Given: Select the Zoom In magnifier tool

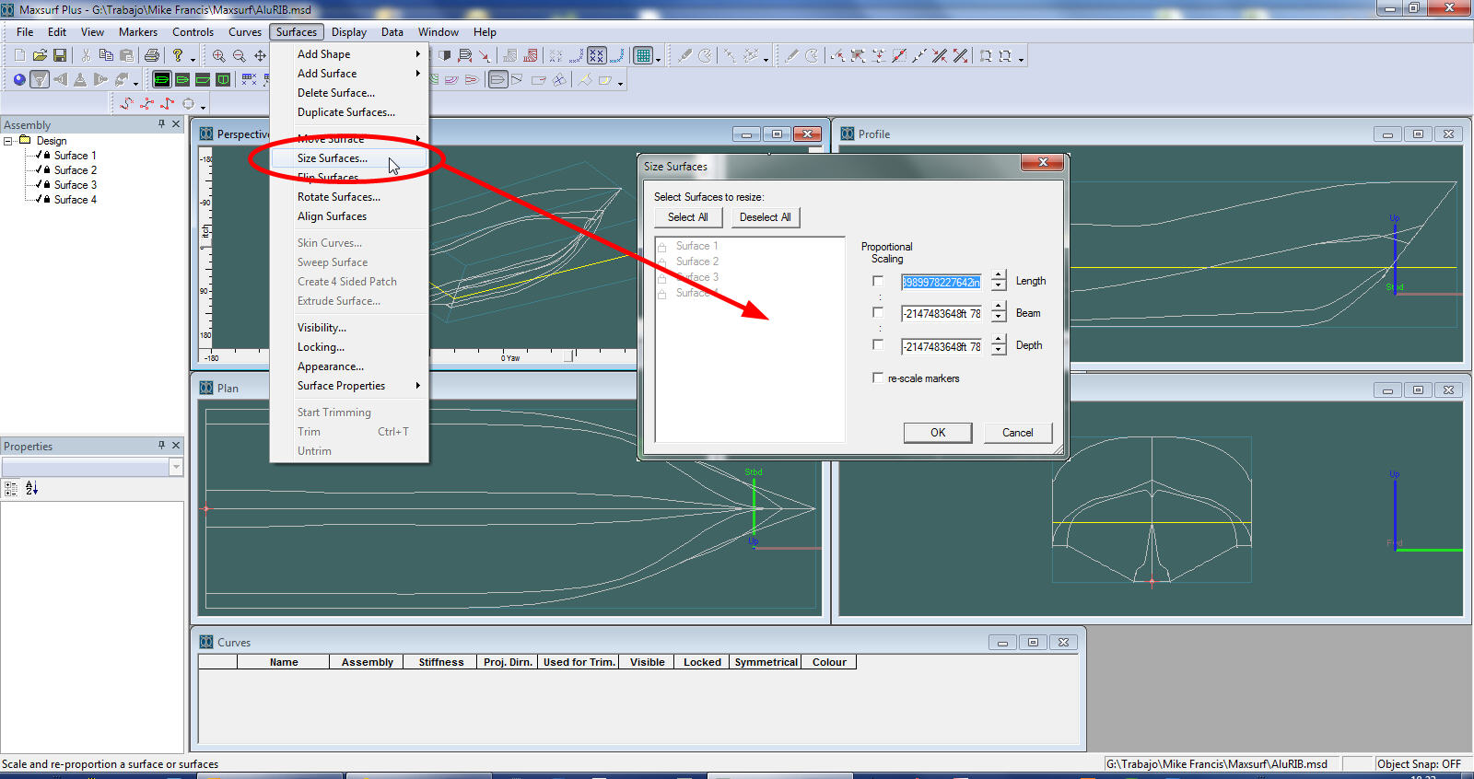Looking at the screenshot, I should (219, 56).
